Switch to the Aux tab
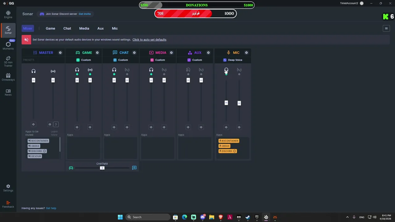395x222 pixels. (x=101, y=28)
